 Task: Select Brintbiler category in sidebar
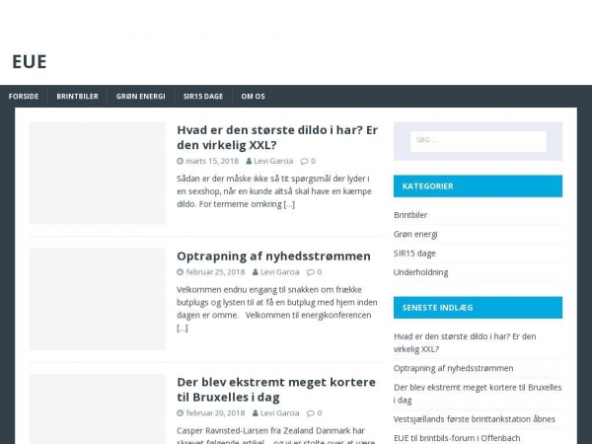(410, 215)
